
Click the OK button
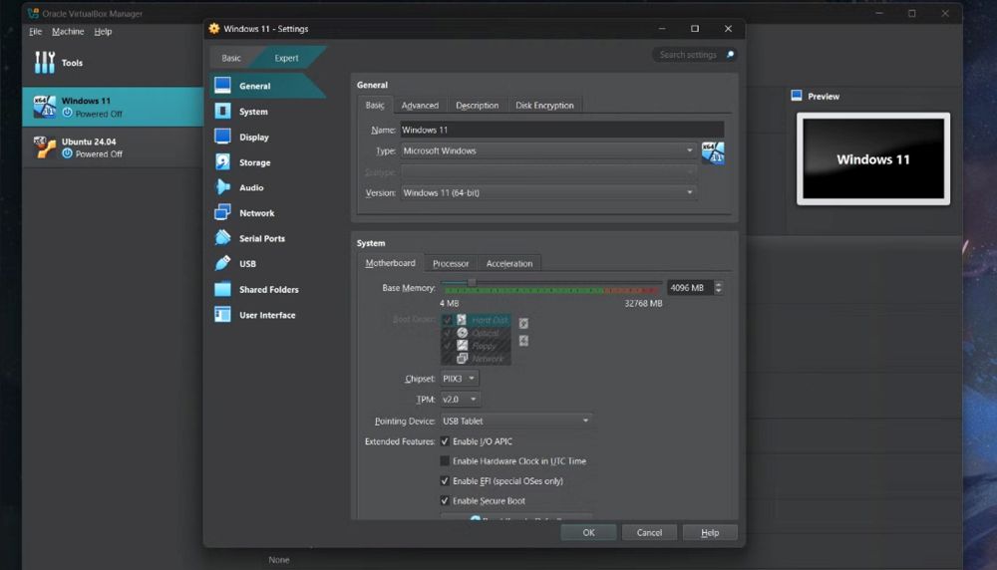588,532
